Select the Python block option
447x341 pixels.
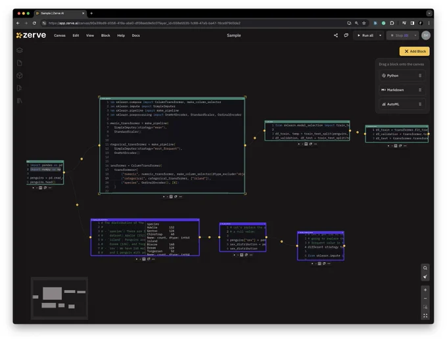[402, 76]
